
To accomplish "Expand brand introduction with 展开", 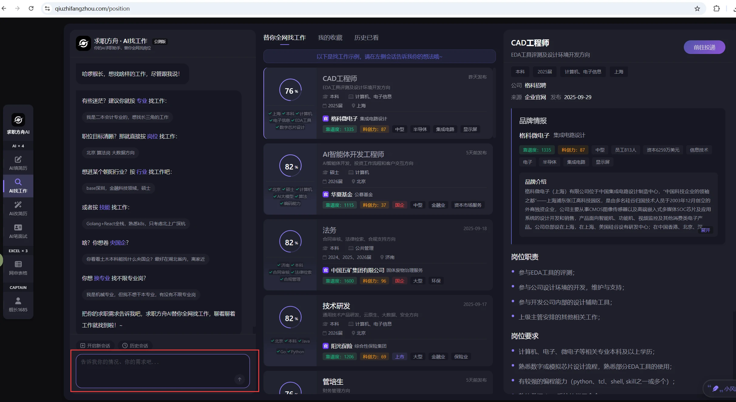I will coord(705,230).
